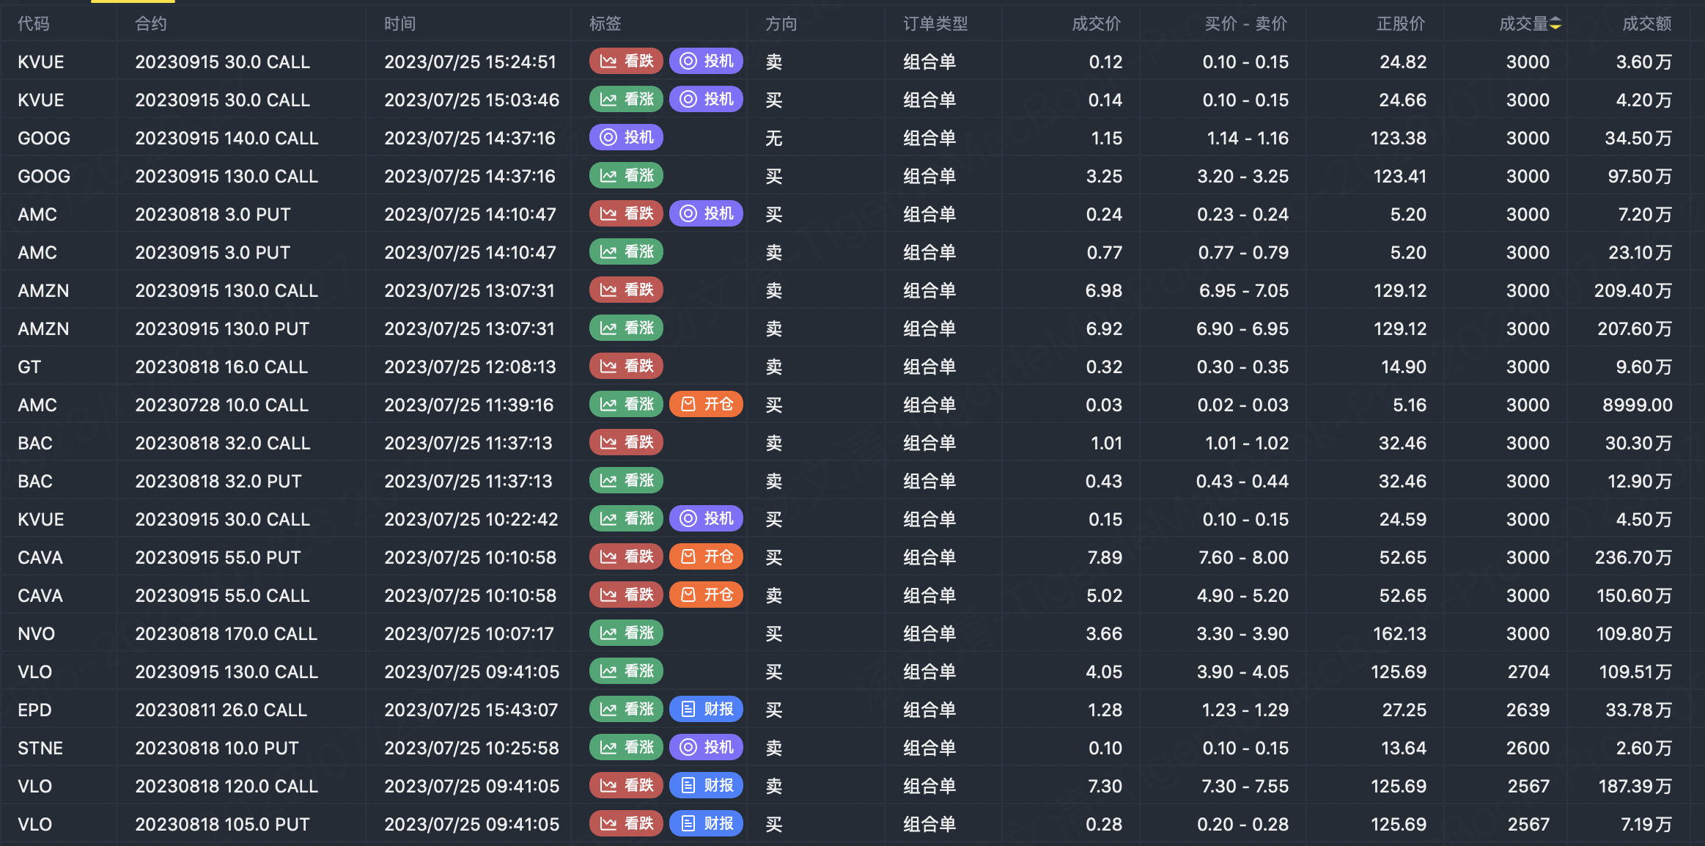
Task: Click bid-ask 7.60 - 8.00
Action: 1243,557
